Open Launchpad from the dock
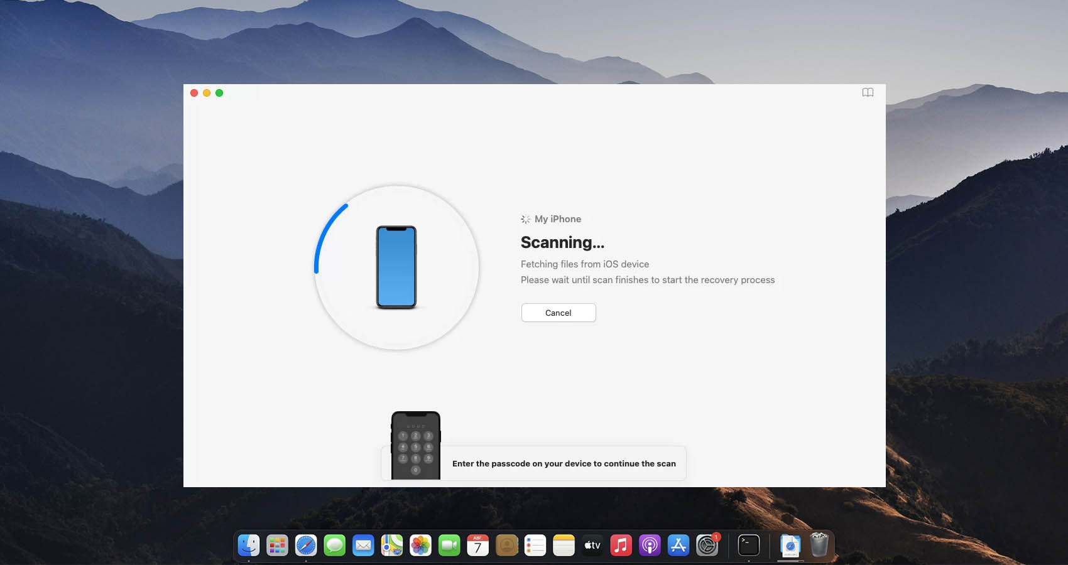1068x565 pixels. pos(277,545)
